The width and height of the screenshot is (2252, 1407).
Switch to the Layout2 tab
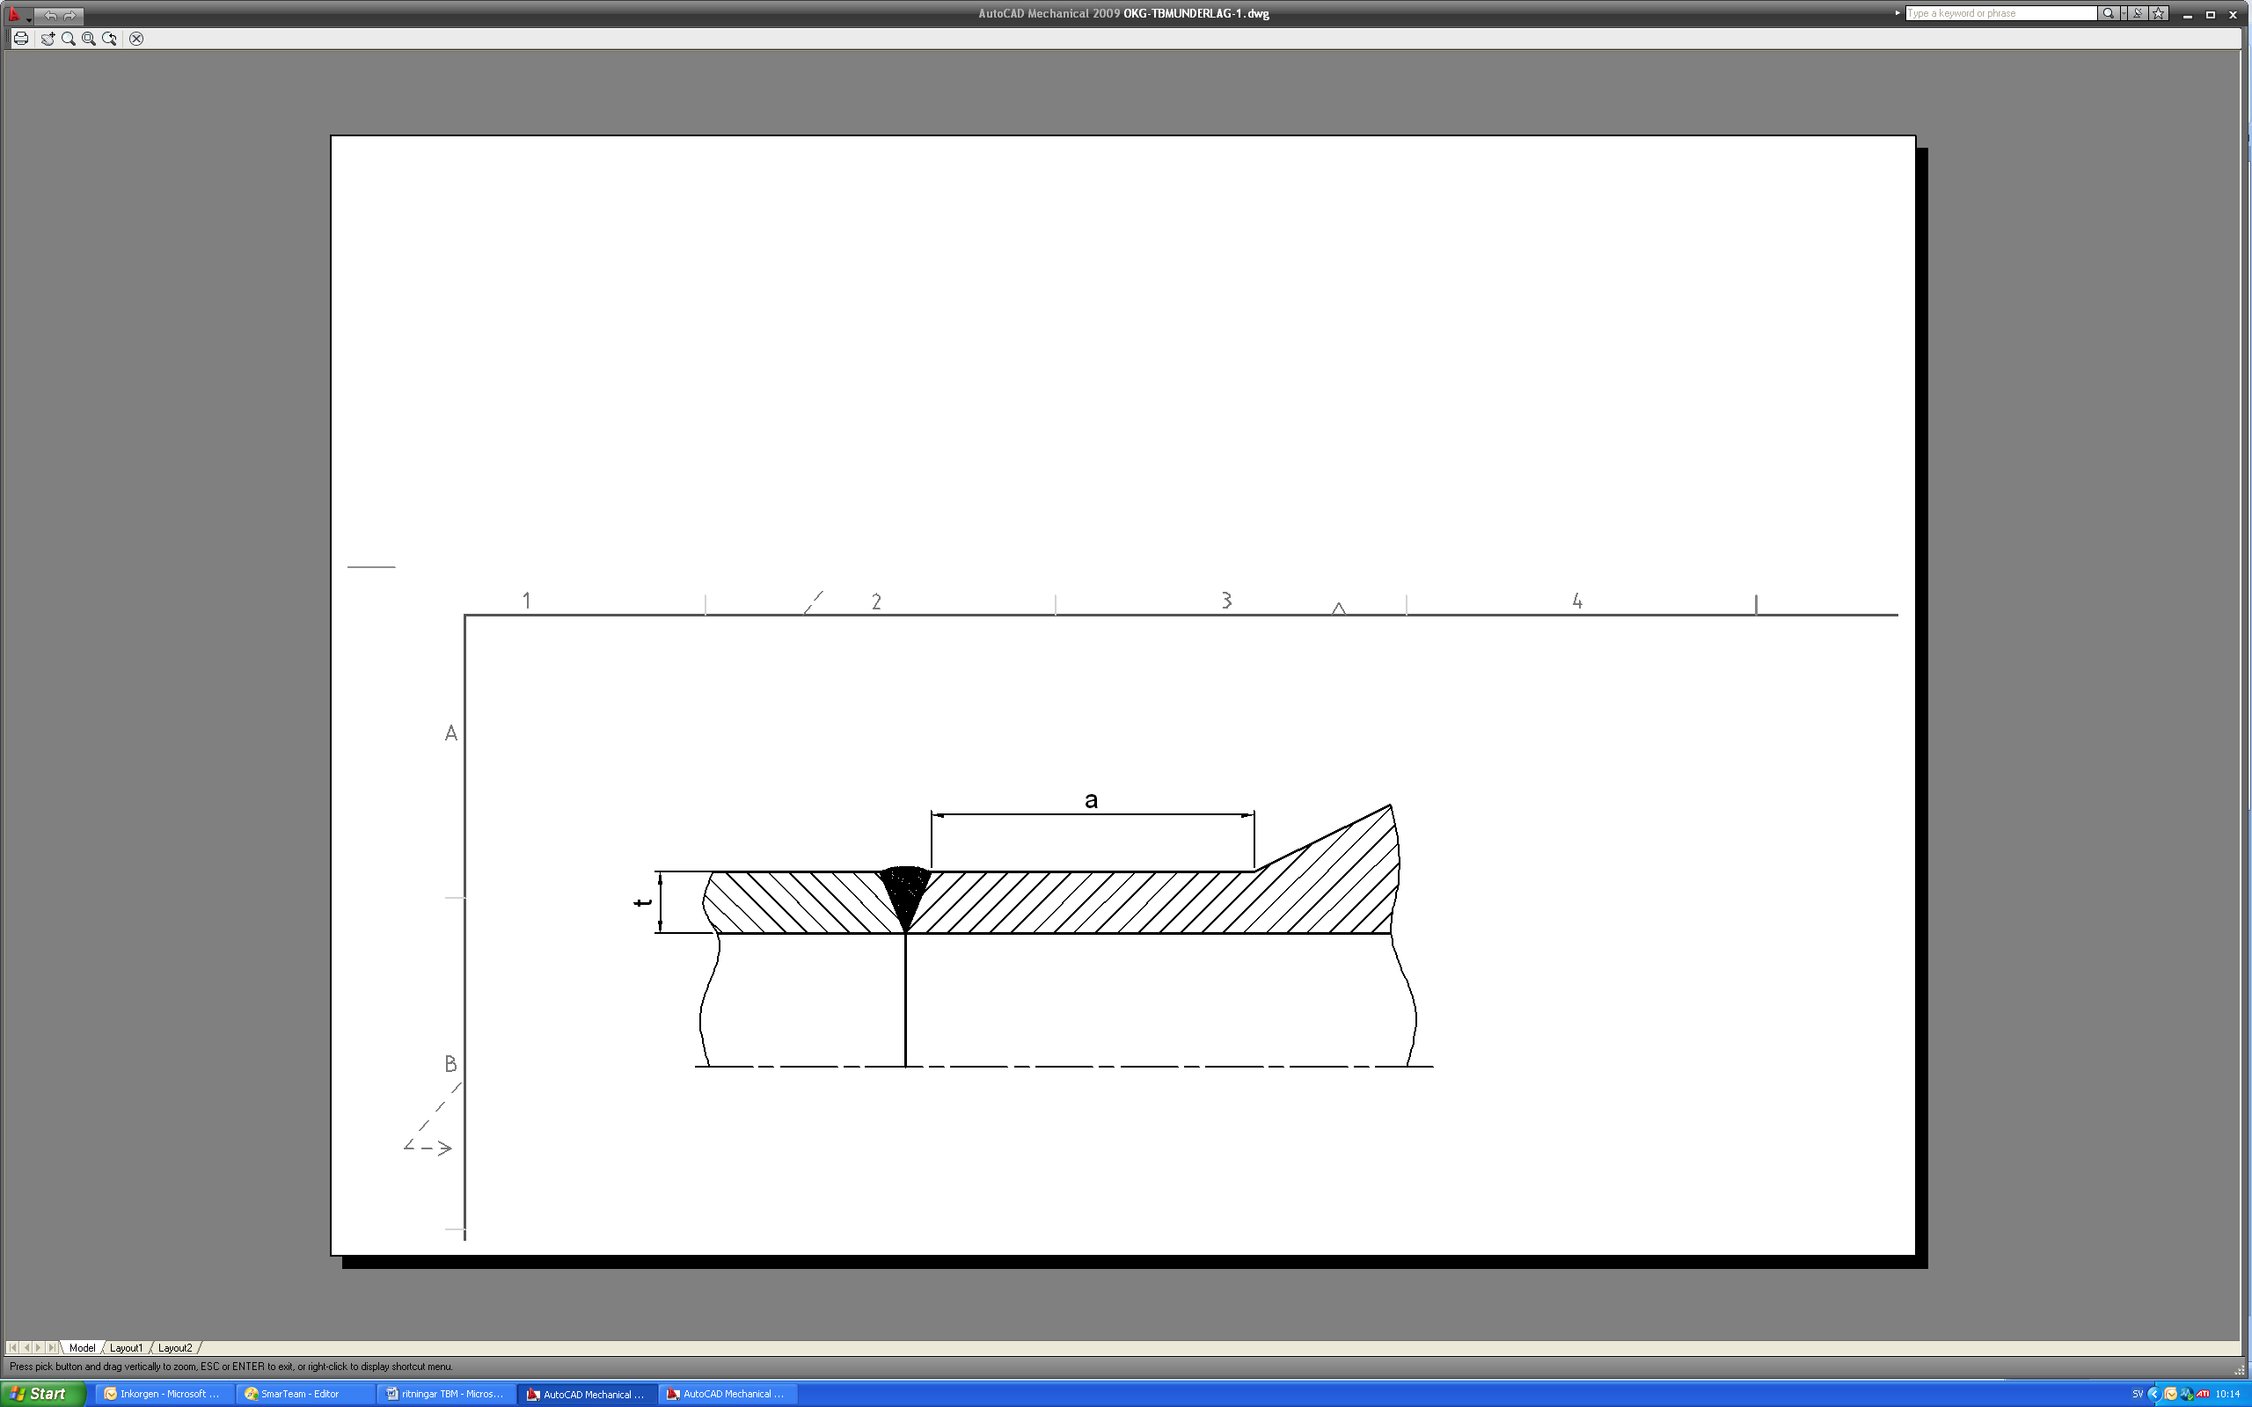tap(175, 1347)
